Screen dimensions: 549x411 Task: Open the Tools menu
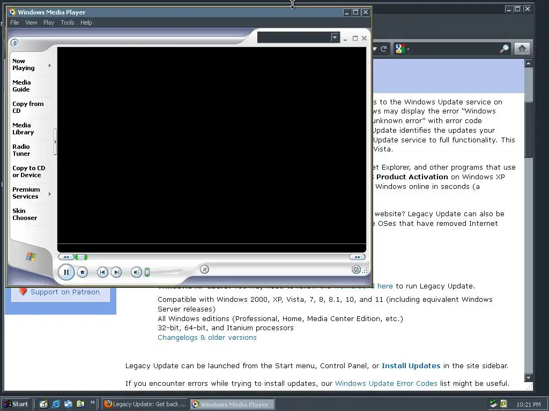point(67,22)
